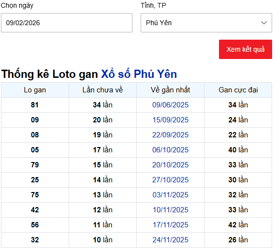Click the 12 lần cell
Viewport: 276px width, 252px height.
(x=102, y=210)
